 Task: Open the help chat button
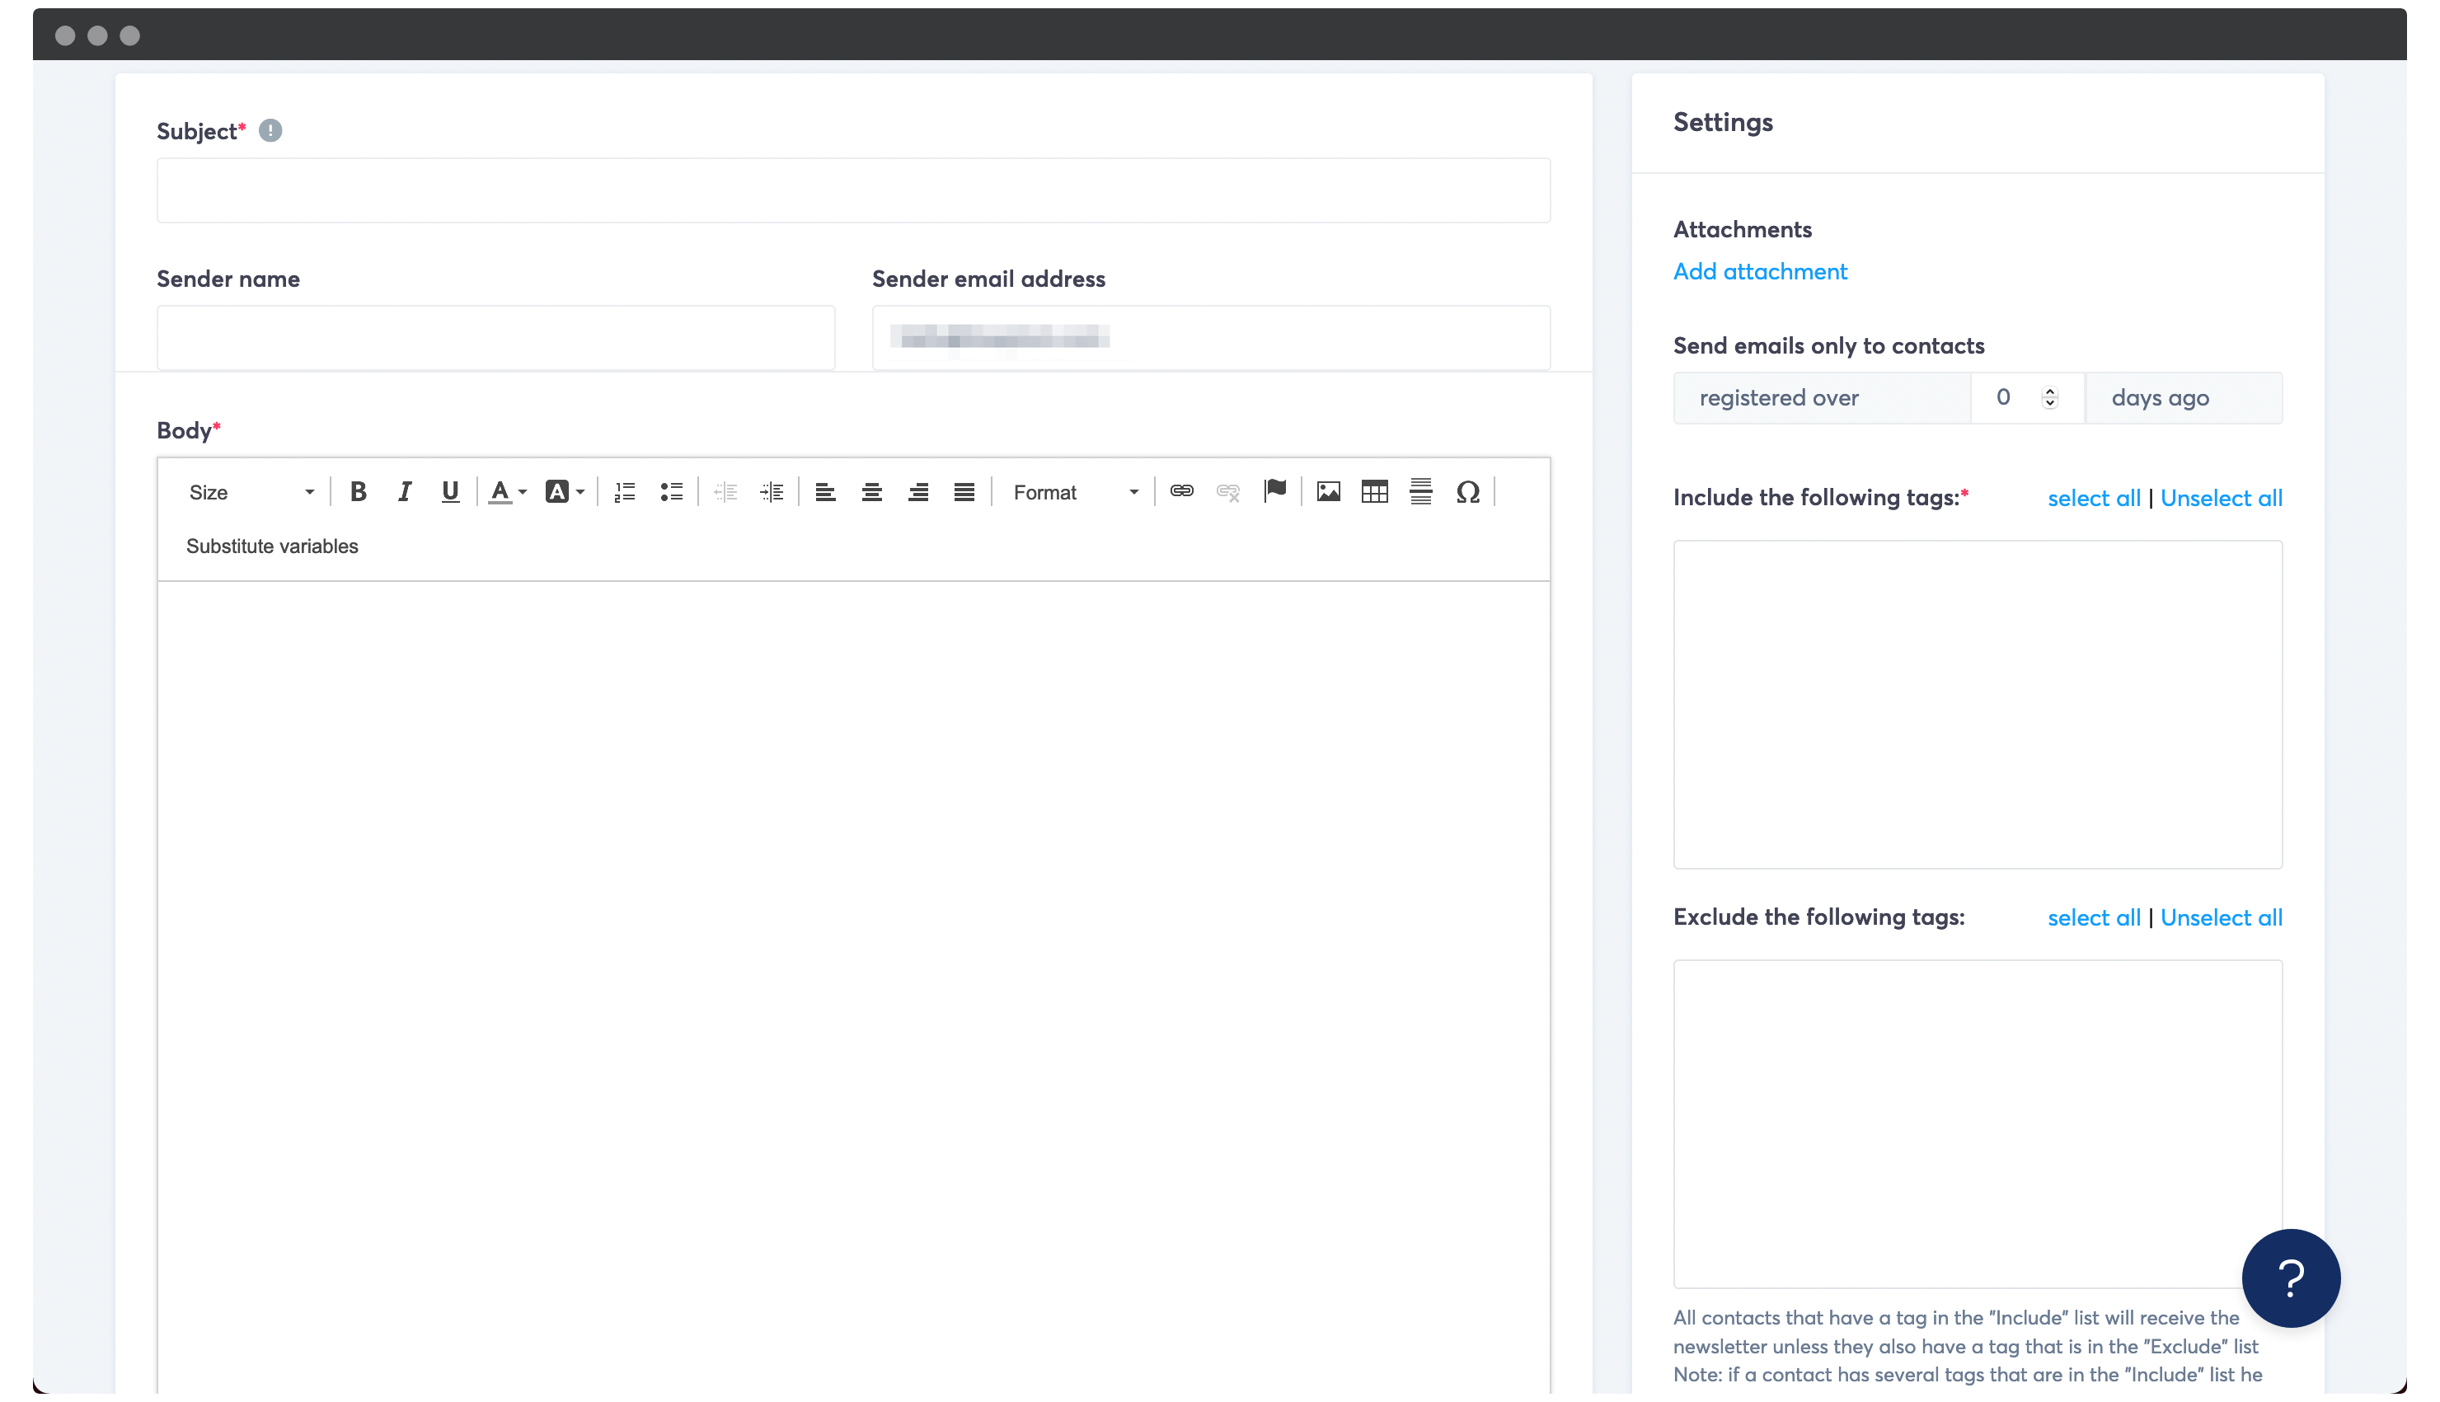click(x=2291, y=1278)
